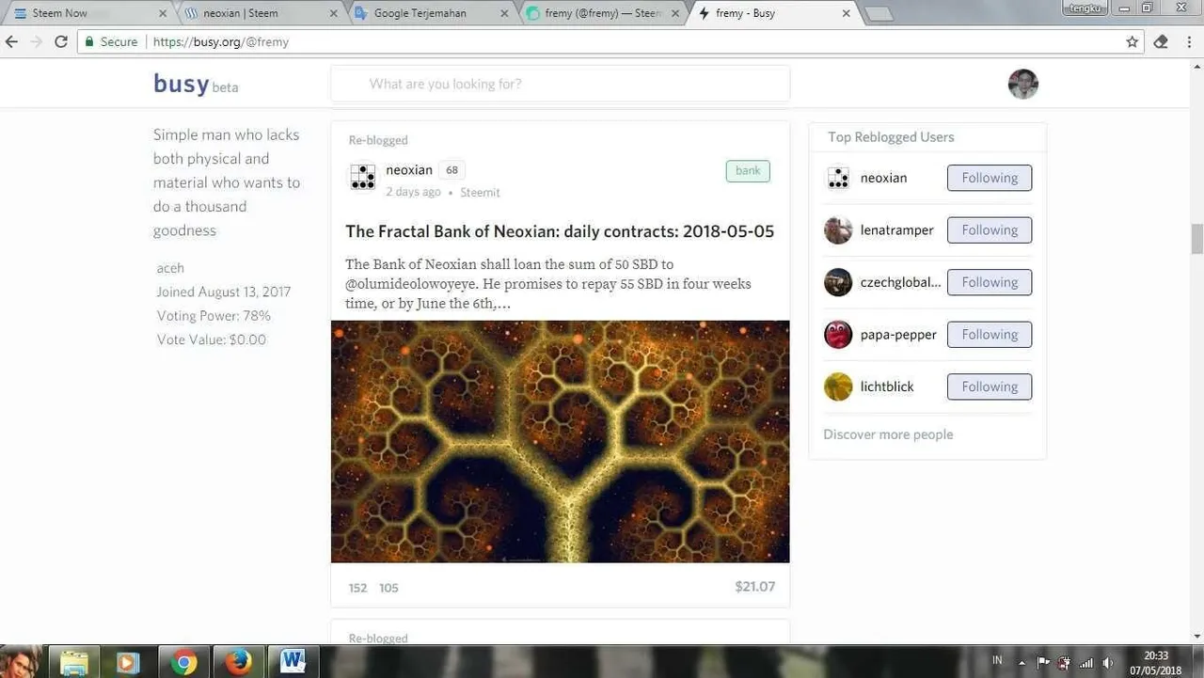Image resolution: width=1204 pixels, height=678 pixels.
Task: Switch to the neoxian | Steem tab
Action: [260, 13]
